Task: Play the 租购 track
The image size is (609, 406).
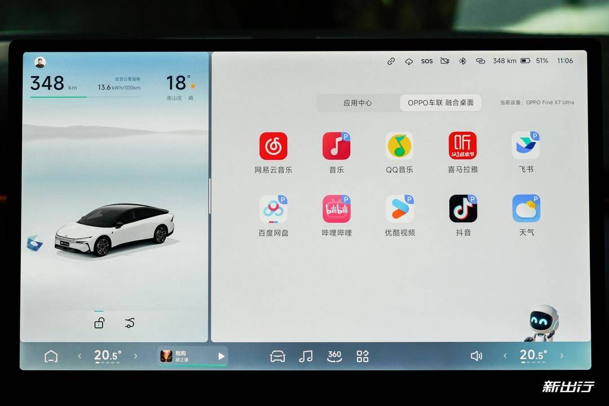Action: pos(221,356)
